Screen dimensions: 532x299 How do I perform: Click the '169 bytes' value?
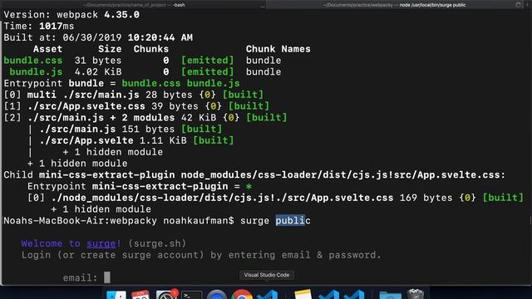point(426,198)
